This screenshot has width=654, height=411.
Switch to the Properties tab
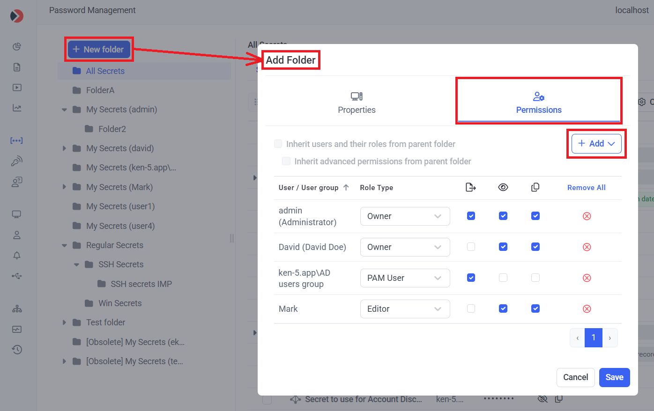(357, 103)
